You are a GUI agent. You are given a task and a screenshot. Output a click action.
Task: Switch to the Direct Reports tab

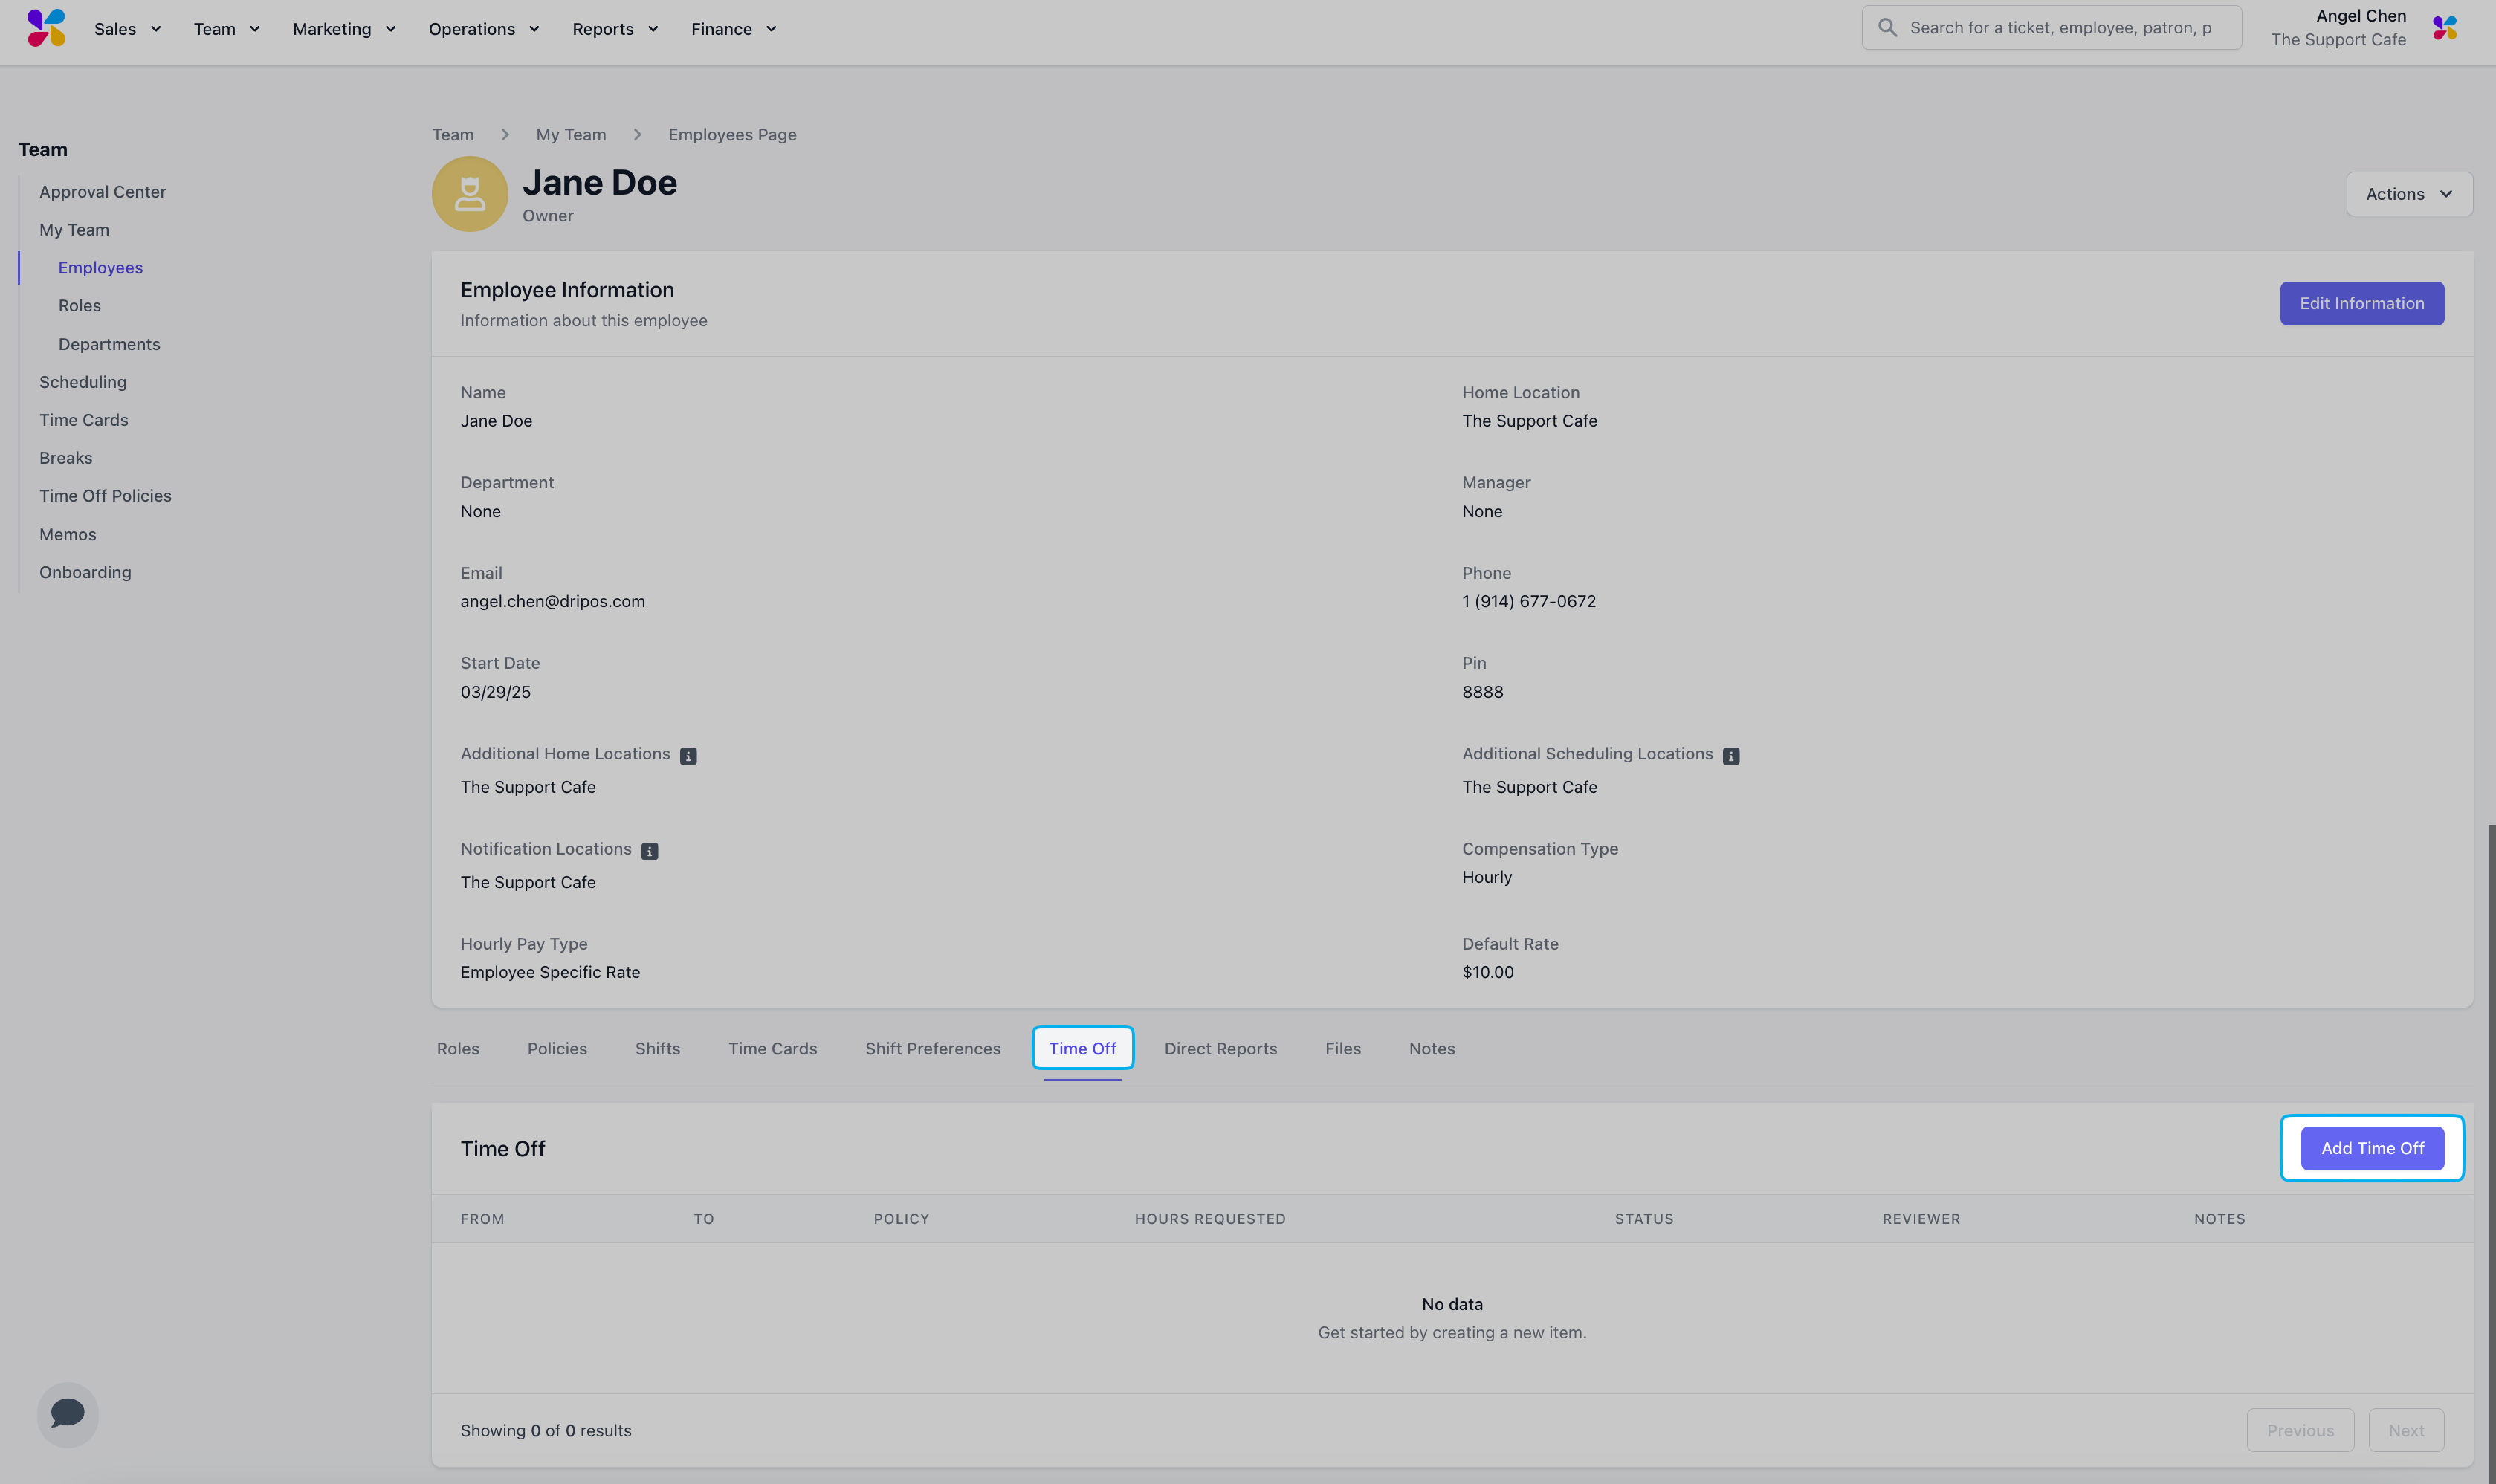coord(1220,1049)
